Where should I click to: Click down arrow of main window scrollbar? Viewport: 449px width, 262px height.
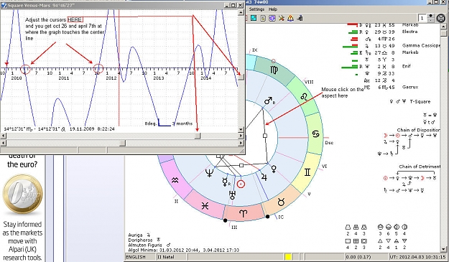[443, 250]
